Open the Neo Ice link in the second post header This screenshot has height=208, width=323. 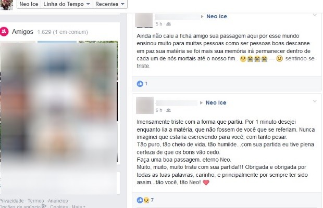click(x=216, y=102)
